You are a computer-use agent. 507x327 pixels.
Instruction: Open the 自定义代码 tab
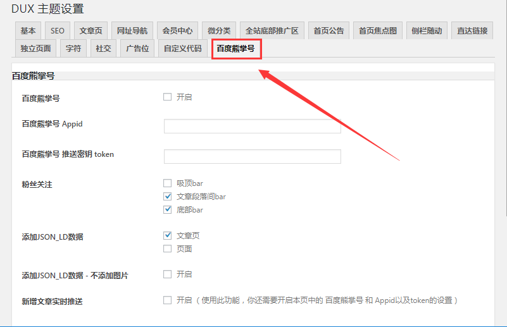pyautogui.click(x=183, y=49)
